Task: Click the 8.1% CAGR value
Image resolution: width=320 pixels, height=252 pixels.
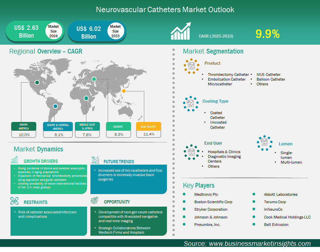Action: 59,135
